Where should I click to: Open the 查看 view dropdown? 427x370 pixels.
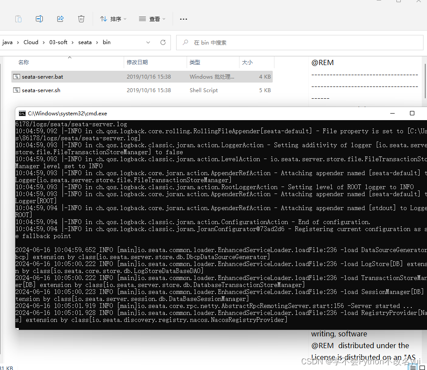(152, 19)
